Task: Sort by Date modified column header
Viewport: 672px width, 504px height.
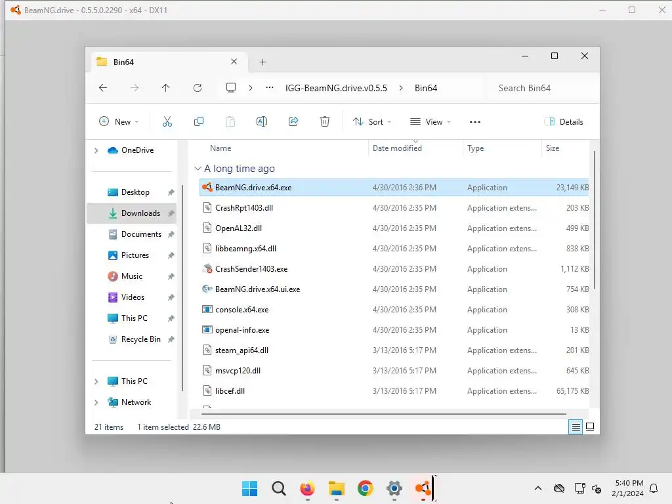Action: 397,148
